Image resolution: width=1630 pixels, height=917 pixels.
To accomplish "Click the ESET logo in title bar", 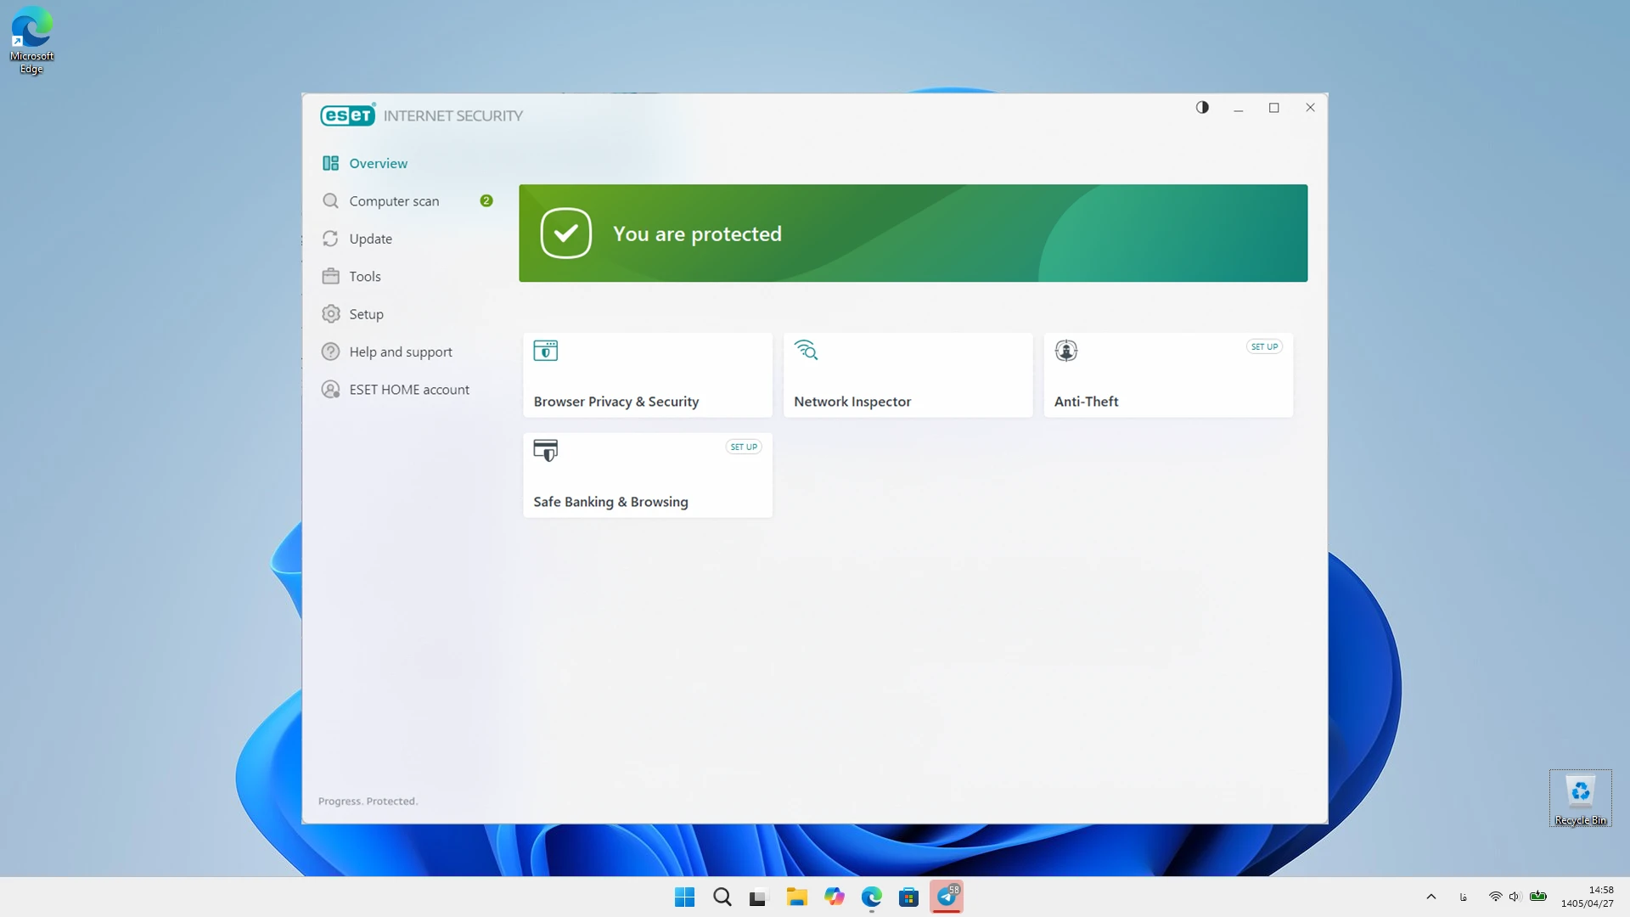I will (x=347, y=115).
